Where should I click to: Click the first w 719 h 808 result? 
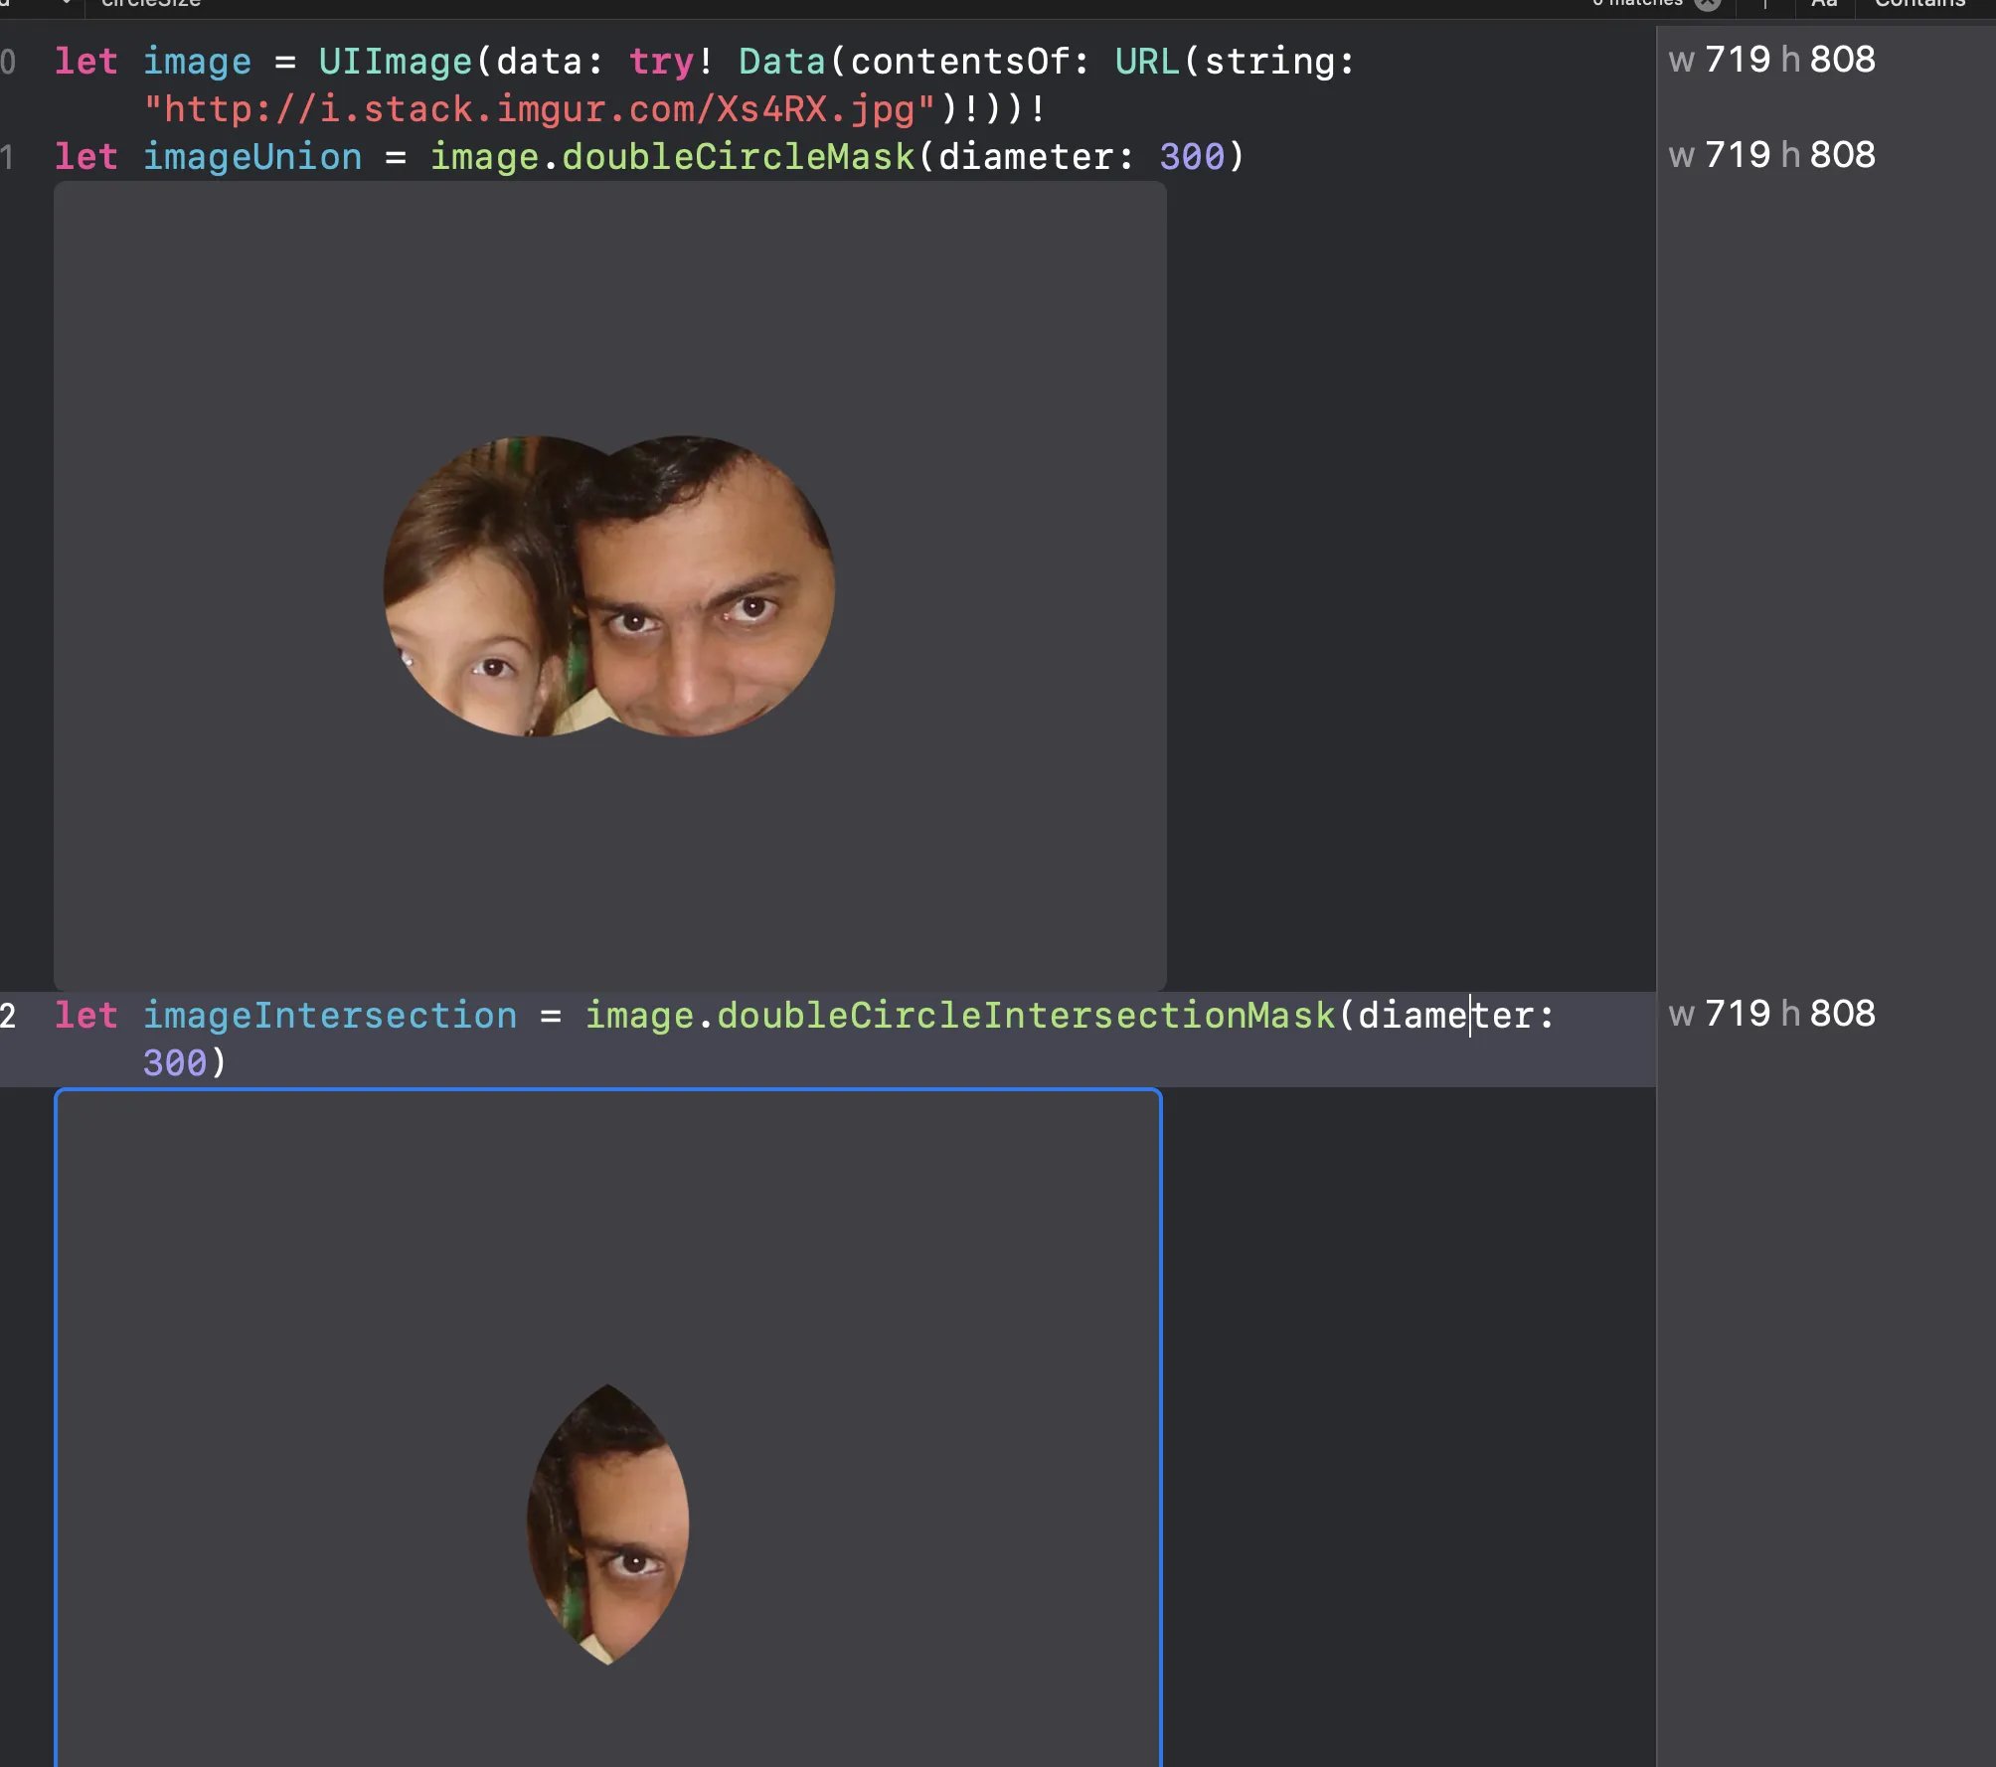point(1772,60)
